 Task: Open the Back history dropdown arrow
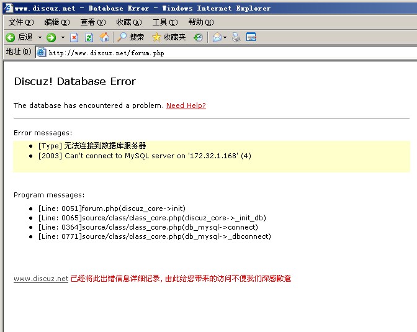(40, 37)
